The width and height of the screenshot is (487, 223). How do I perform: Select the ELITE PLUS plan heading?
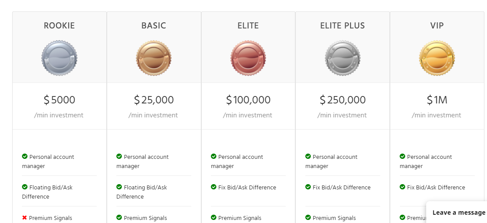(343, 25)
